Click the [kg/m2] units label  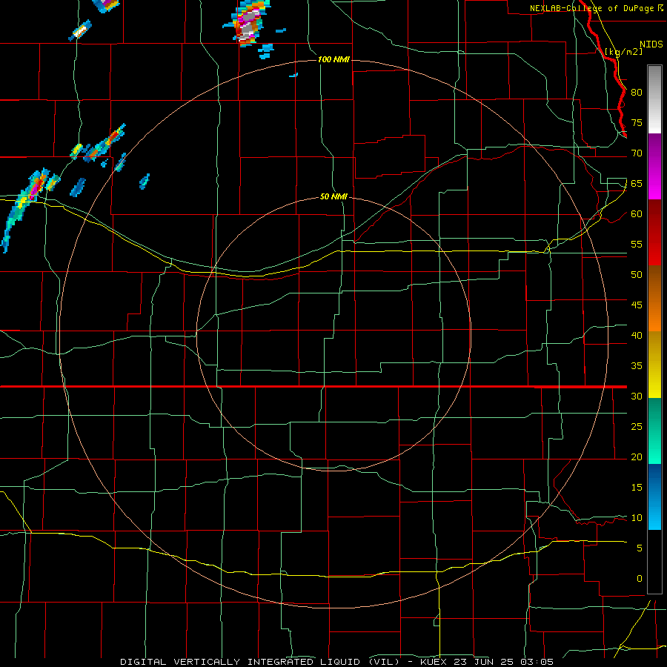(x=623, y=52)
